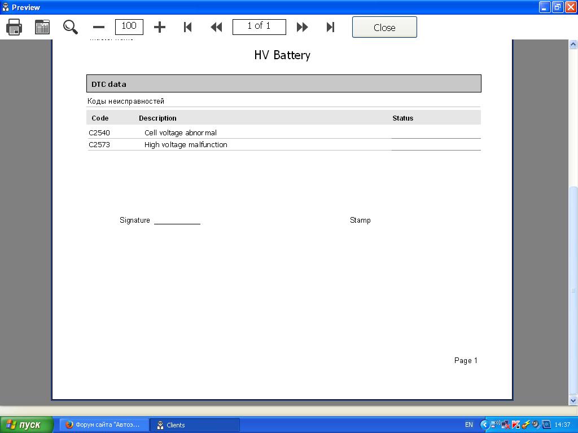
Task: Open the Kaspersky antivirus tray icon
Action: 516,425
